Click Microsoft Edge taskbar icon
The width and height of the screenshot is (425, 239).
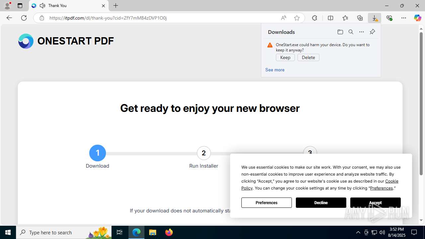click(136, 232)
